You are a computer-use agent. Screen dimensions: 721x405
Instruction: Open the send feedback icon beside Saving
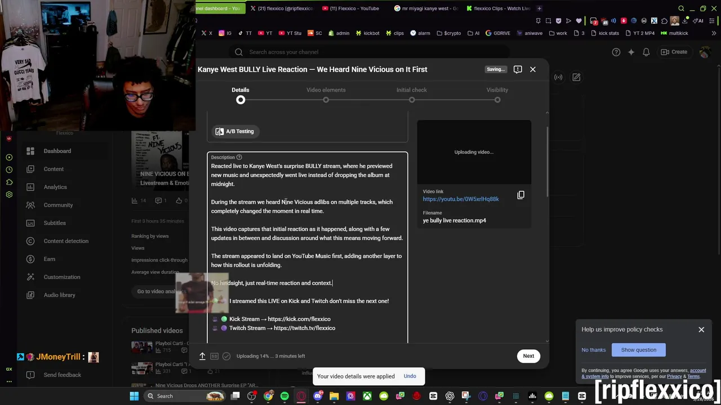click(x=518, y=69)
